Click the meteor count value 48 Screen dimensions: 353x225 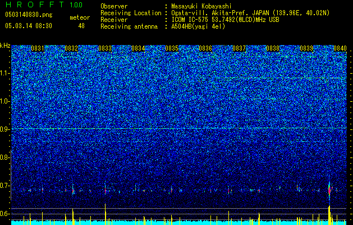[81, 26]
